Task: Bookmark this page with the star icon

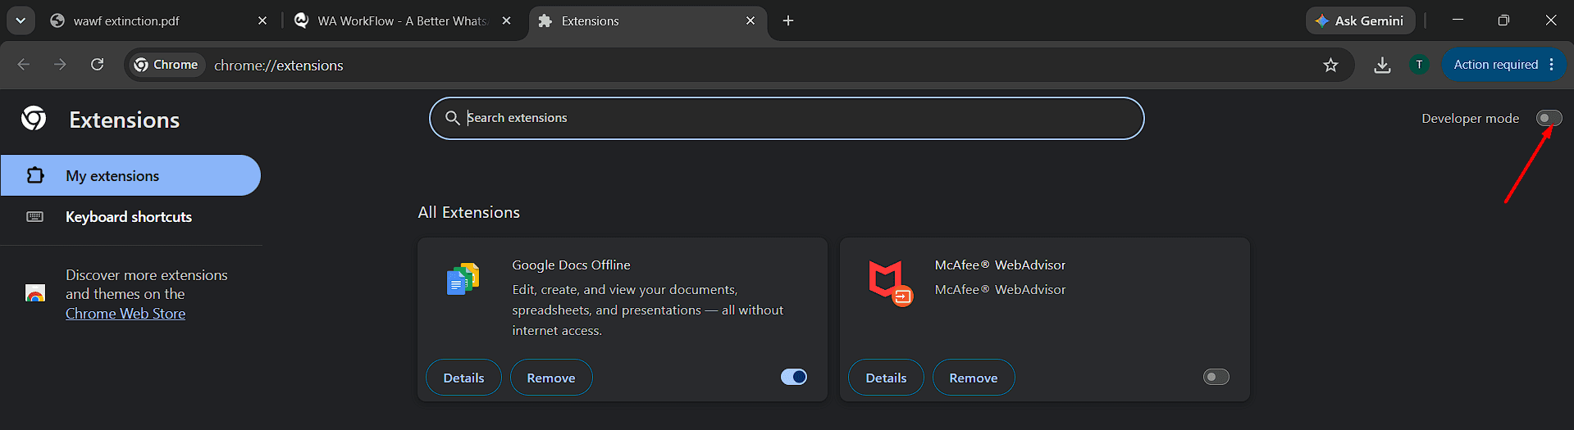Action: pos(1330,65)
